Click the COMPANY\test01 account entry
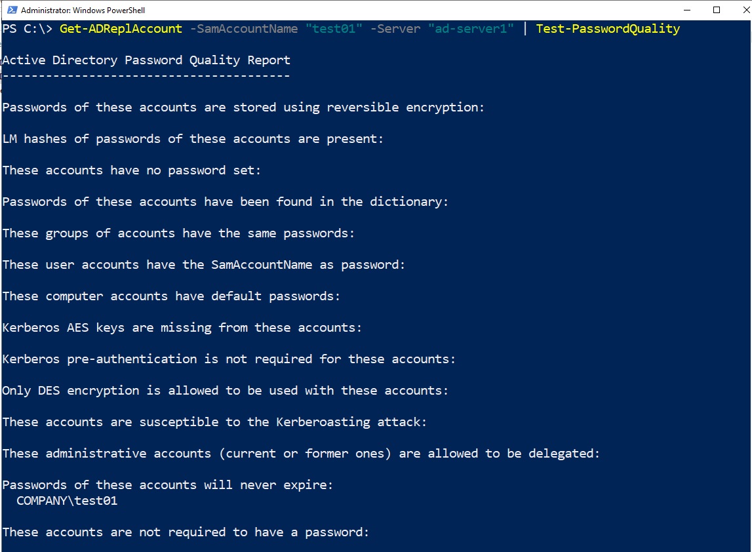 67,501
